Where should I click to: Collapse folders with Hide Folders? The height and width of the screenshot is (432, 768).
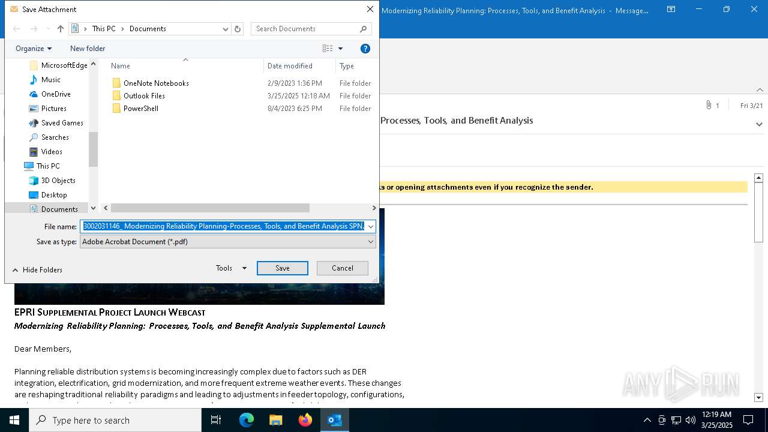(37, 270)
